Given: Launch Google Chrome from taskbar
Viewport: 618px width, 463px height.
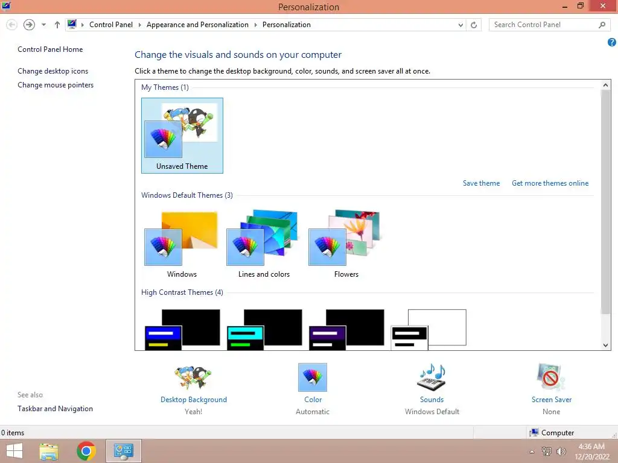Looking at the screenshot, I should pos(86,451).
